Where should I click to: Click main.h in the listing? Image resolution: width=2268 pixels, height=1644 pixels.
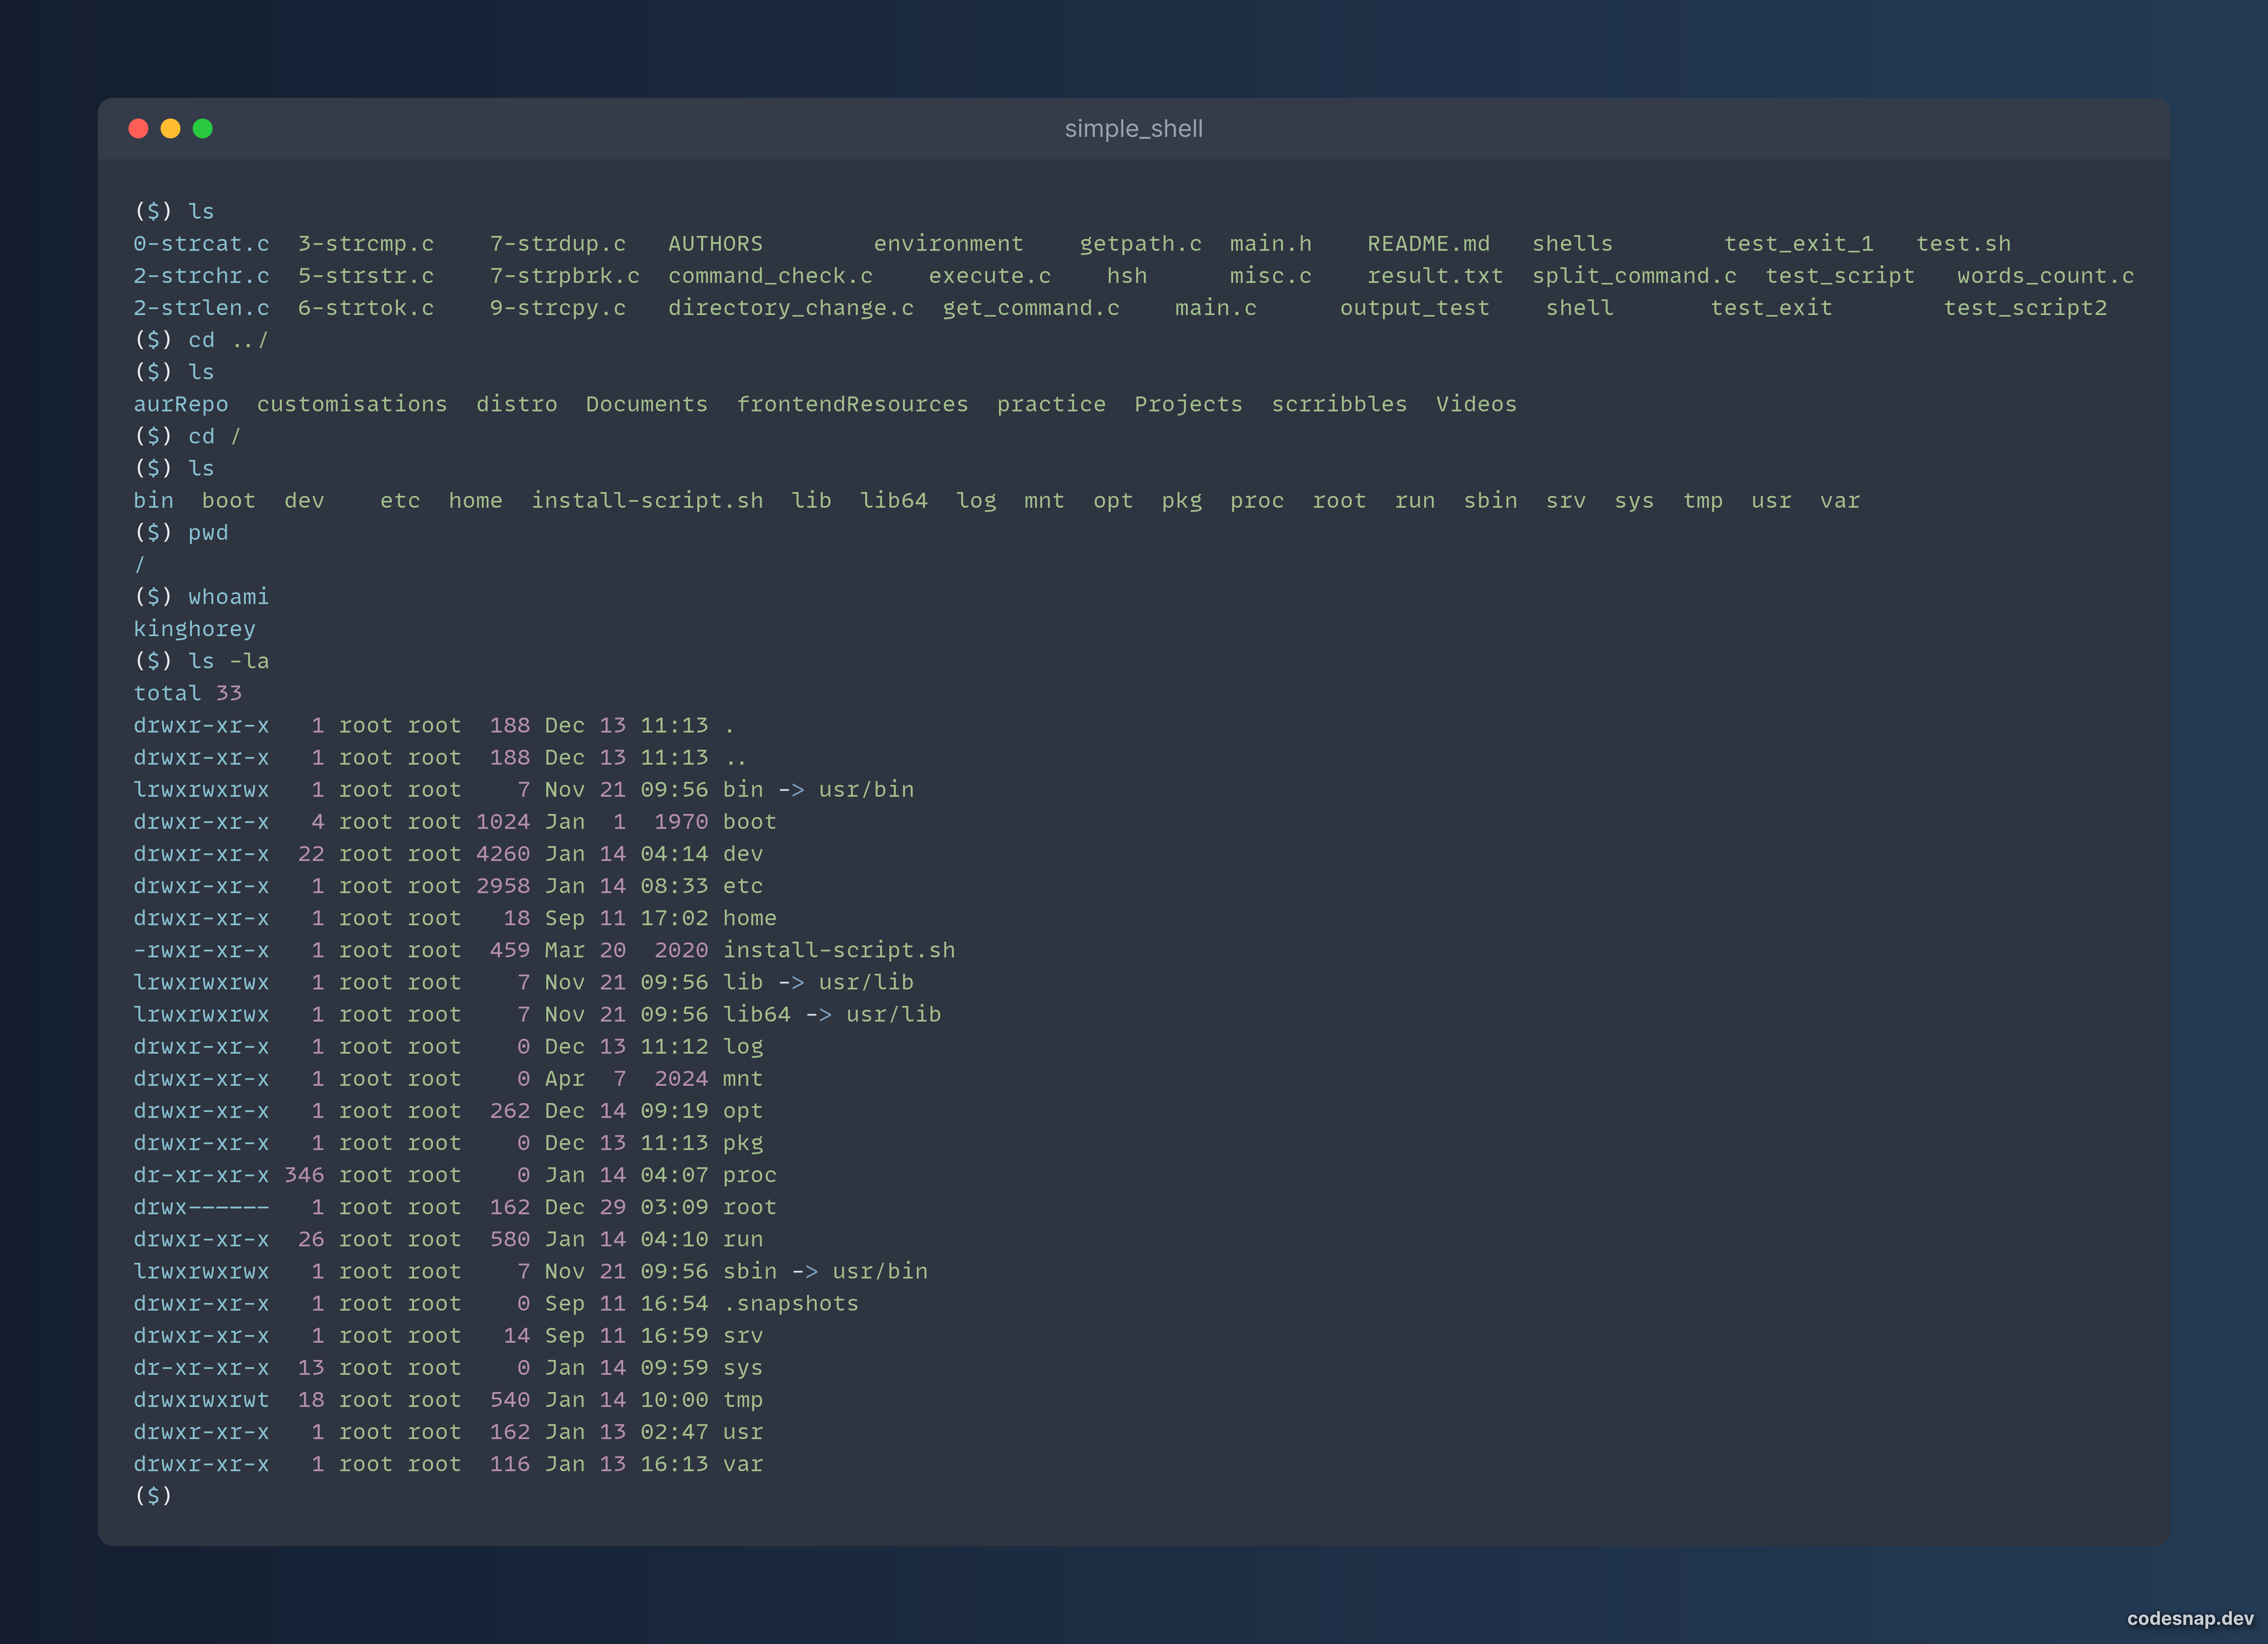[1270, 244]
